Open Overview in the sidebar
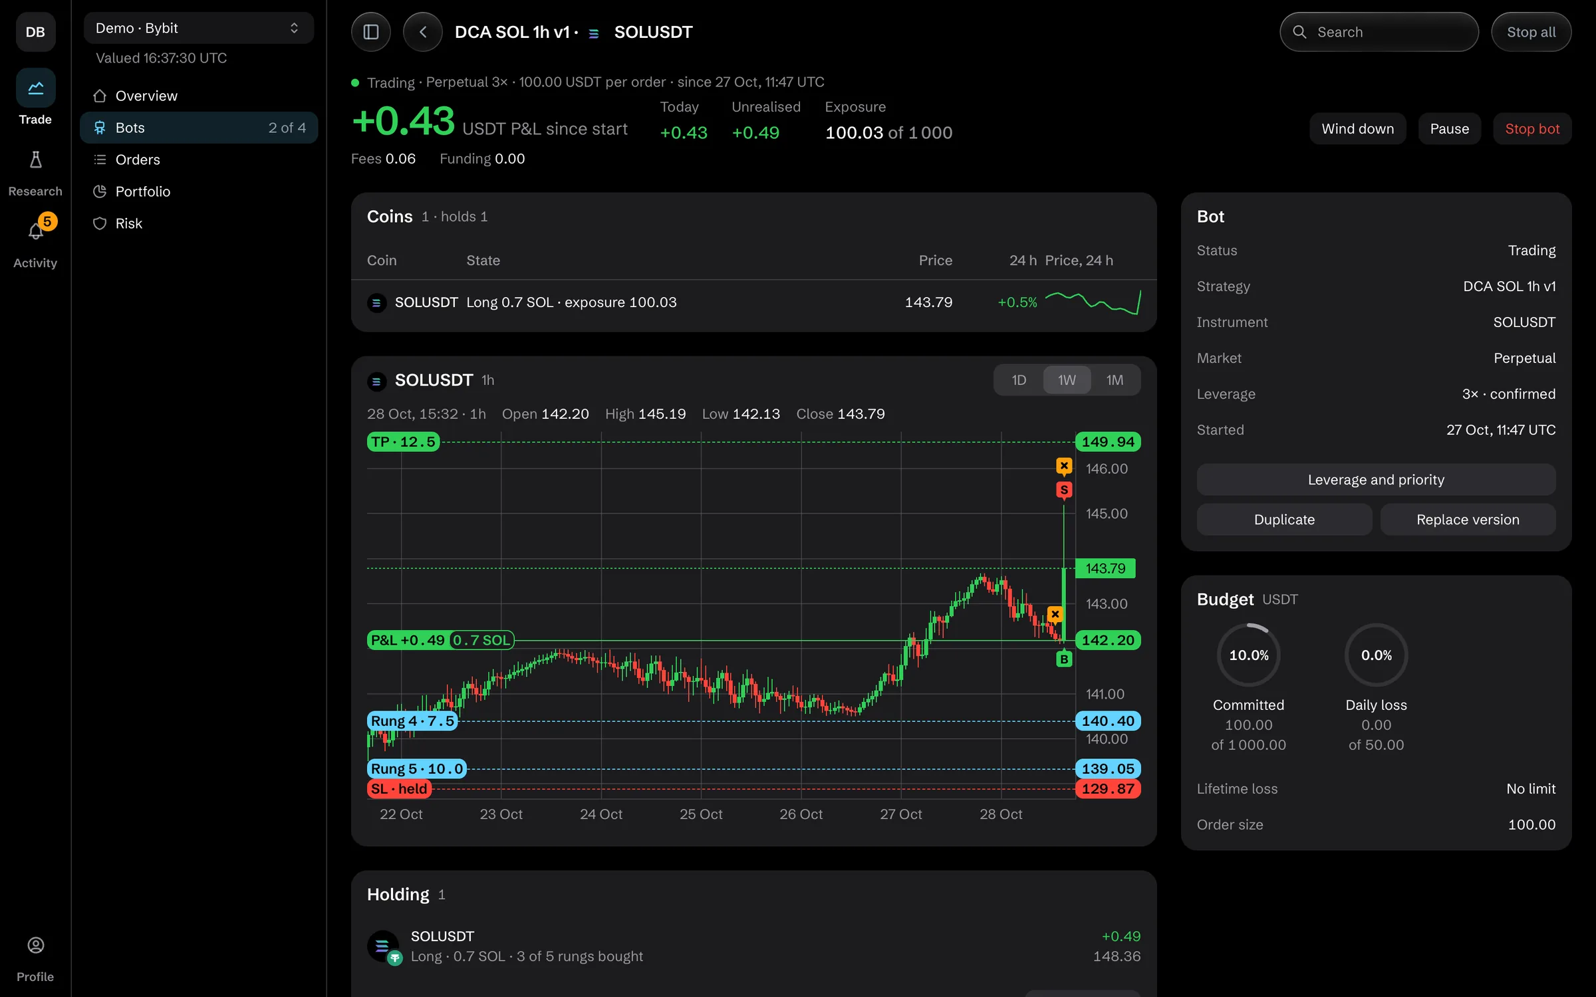The width and height of the screenshot is (1596, 997). coord(199,96)
